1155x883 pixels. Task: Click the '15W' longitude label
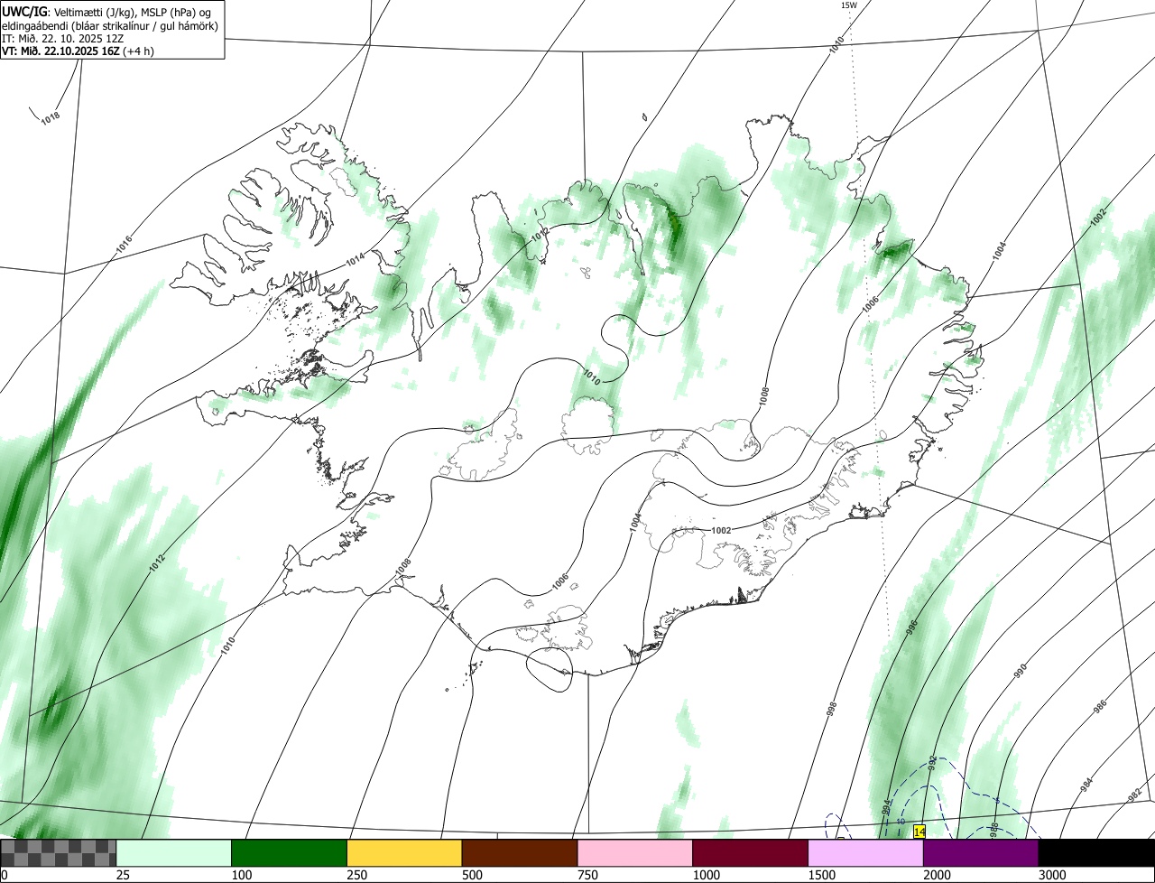point(848,5)
